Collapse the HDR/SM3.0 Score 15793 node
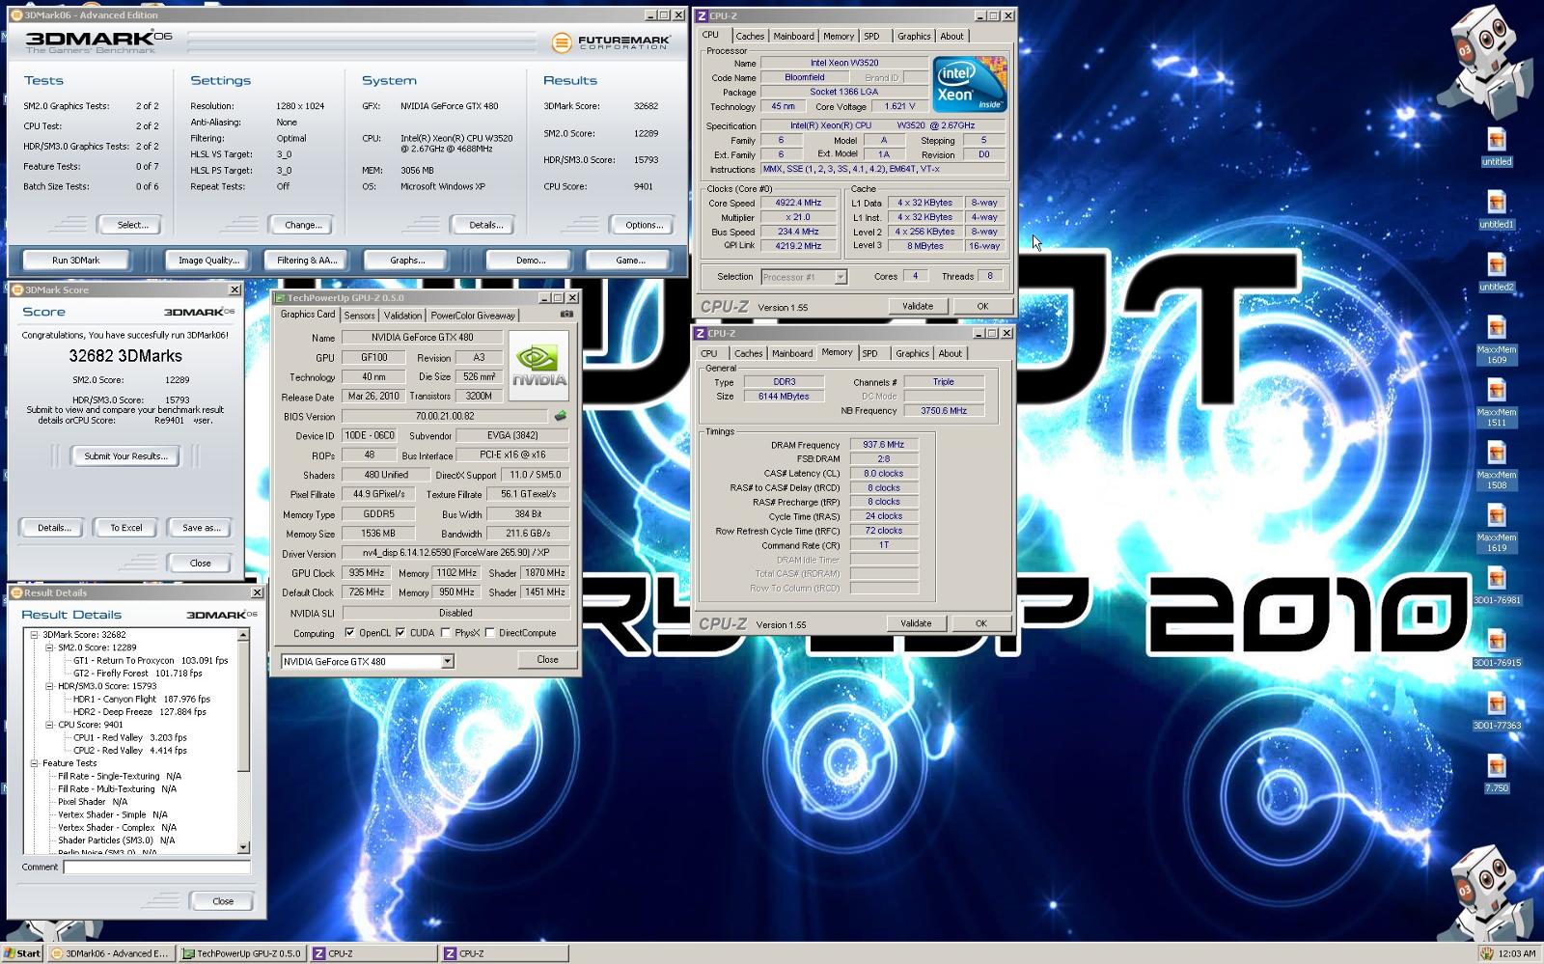 (x=49, y=686)
